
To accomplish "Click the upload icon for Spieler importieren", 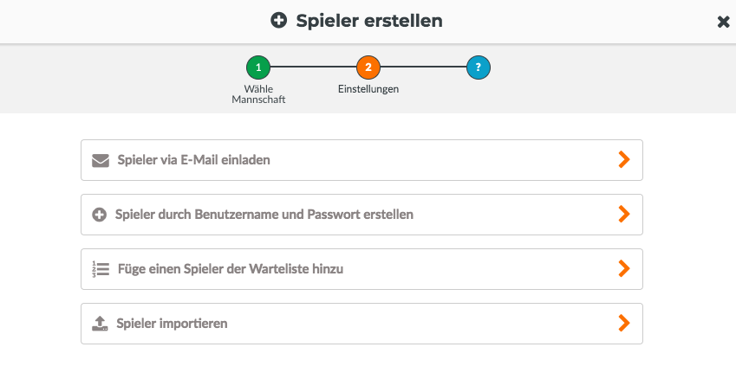I will pyautogui.click(x=100, y=324).
